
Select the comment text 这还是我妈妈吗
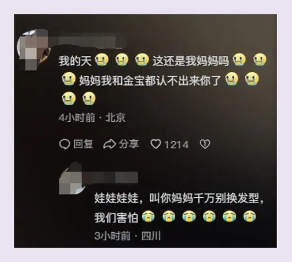tap(191, 61)
